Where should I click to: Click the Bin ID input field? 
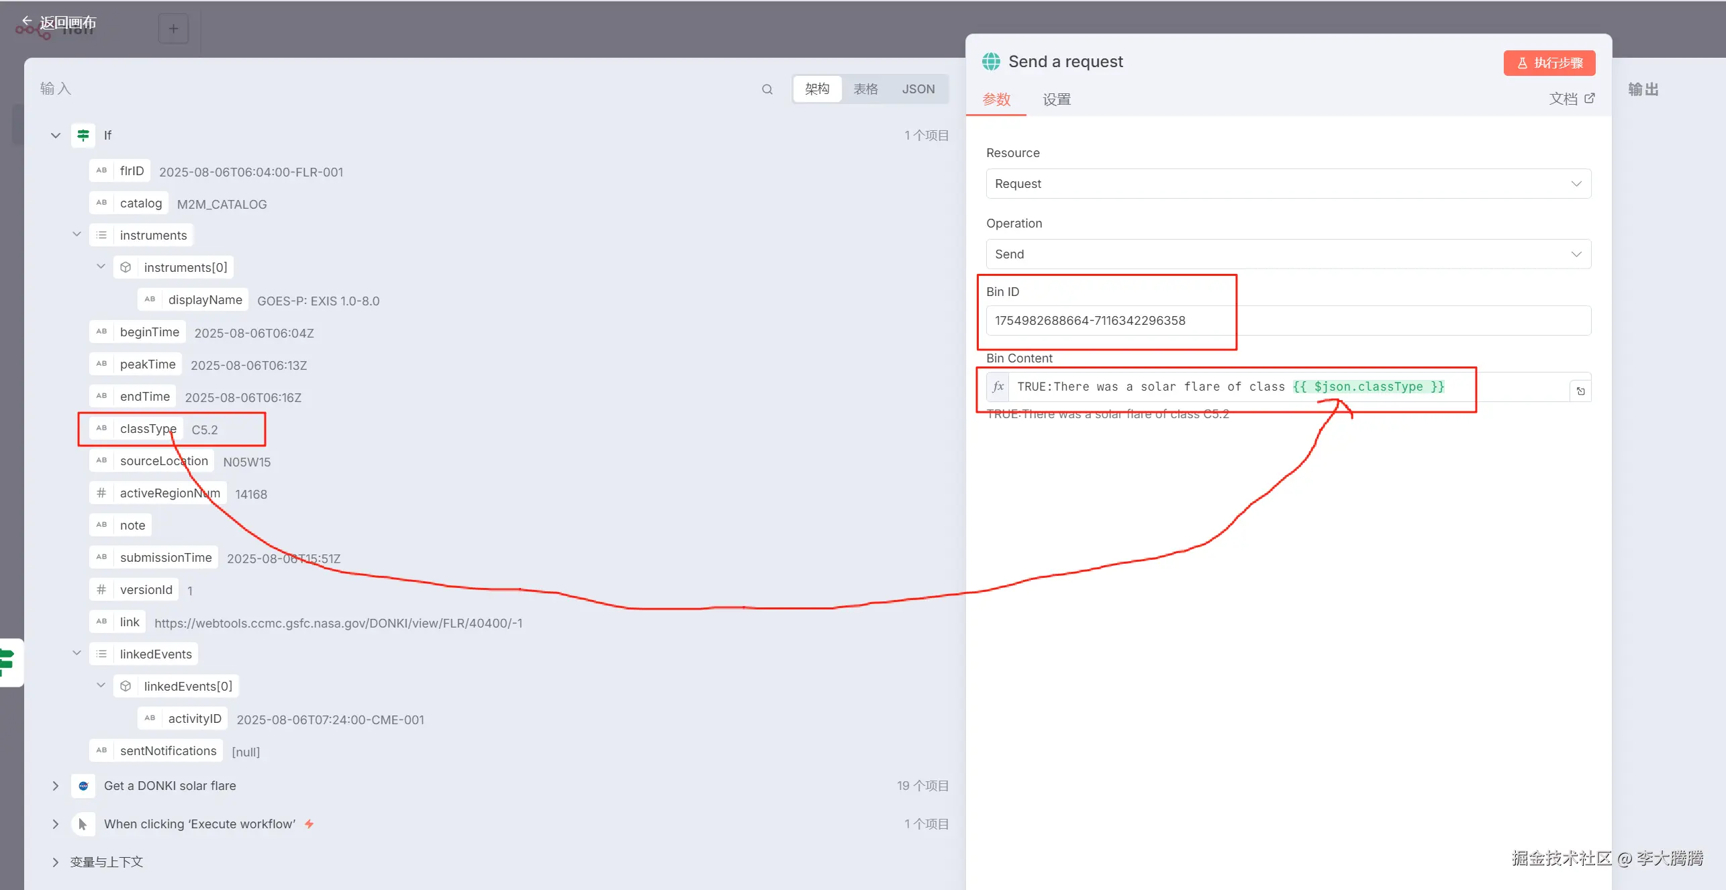click(x=1288, y=321)
